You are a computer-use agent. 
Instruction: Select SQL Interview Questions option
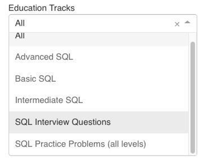(63, 122)
